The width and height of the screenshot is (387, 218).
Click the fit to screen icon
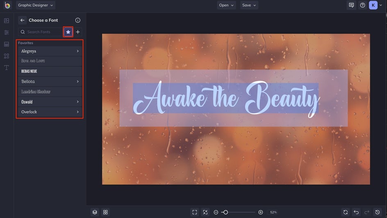tap(195, 212)
